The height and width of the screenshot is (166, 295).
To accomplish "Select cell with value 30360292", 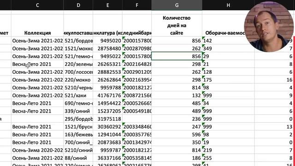I will pos(107,127).
